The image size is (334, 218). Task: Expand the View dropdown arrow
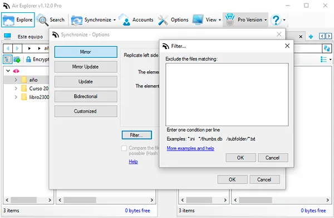click(x=220, y=20)
